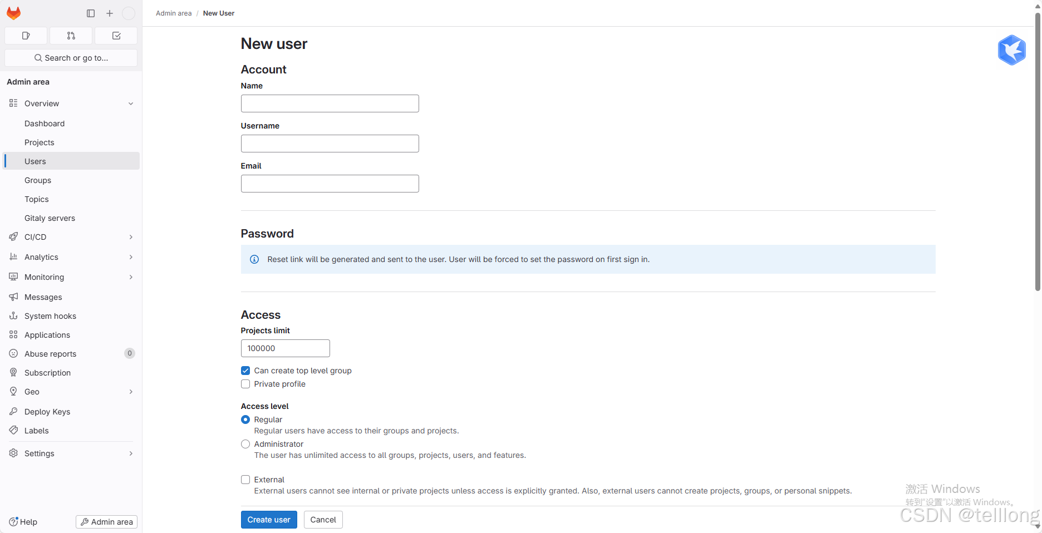This screenshot has width=1042, height=533.
Task: Toggle the sidebar collapse icon
Action: pos(91,13)
